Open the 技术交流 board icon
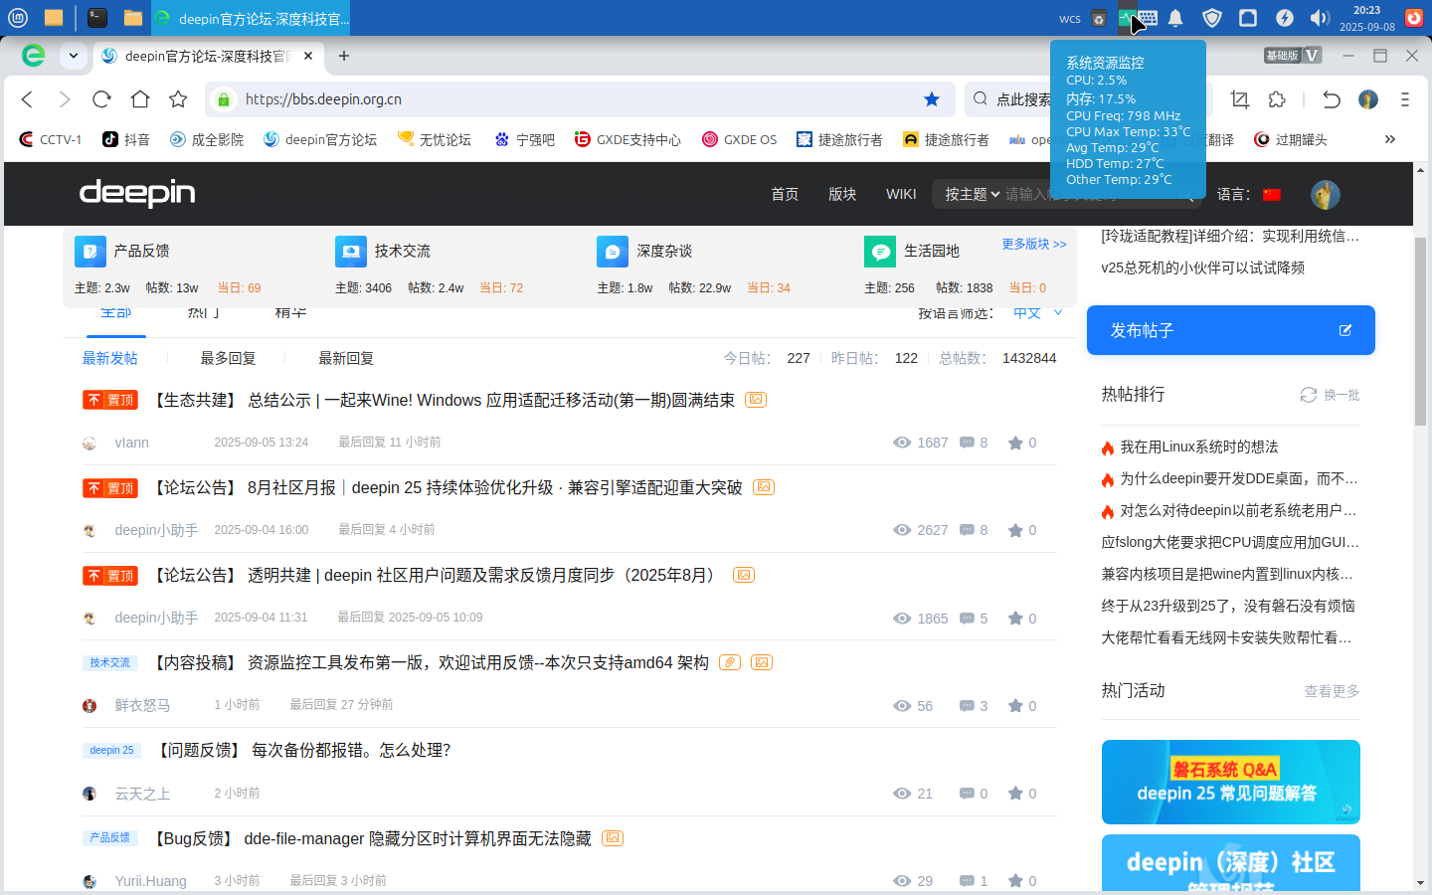The height and width of the screenshot is (895, 1432). [351, 252]
